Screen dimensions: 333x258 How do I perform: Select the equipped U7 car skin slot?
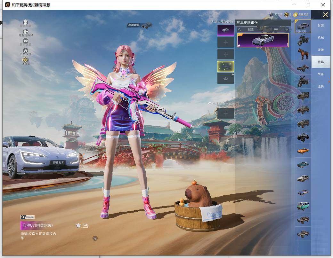225,30
